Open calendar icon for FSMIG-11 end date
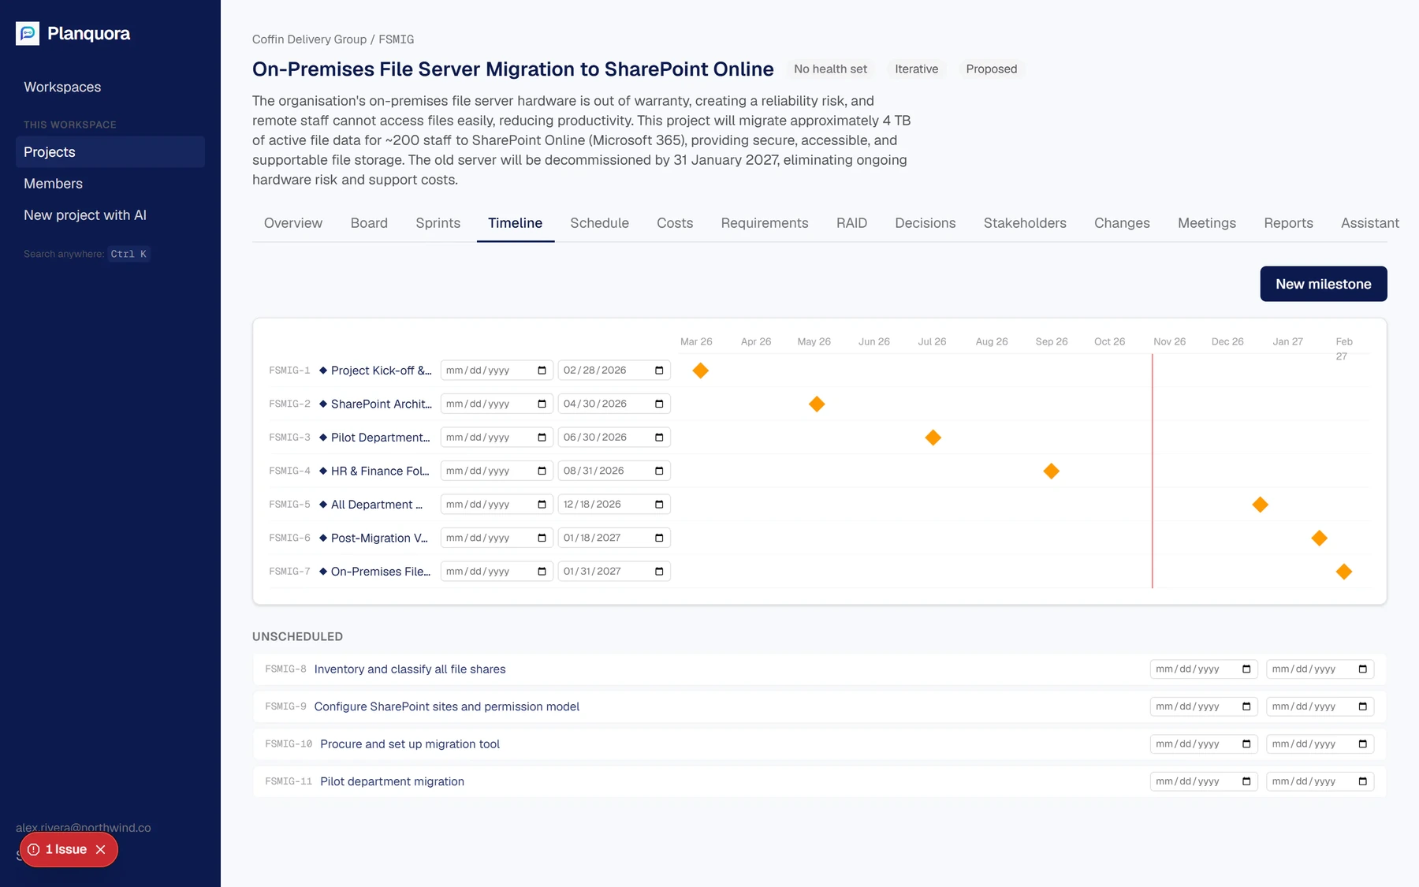Image resolution: width=1419 pixels, height=887 pixels. coord(1362,781)
